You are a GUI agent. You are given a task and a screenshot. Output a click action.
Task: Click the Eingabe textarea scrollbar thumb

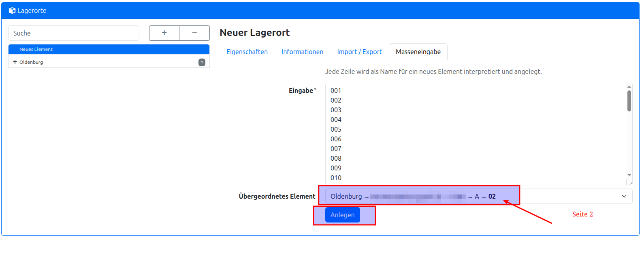tap(629, 101)
